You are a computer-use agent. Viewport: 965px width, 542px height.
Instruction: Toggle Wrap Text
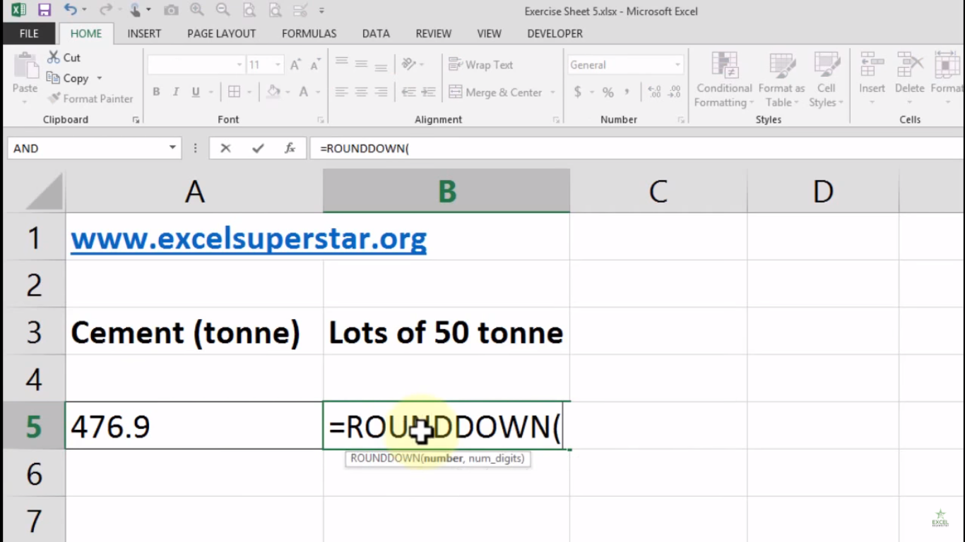(481, 64)
